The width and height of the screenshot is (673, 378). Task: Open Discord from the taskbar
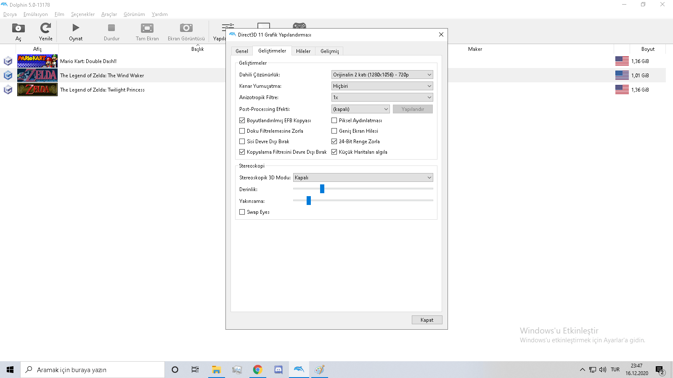pyautogui.click(x=278, y=370)
